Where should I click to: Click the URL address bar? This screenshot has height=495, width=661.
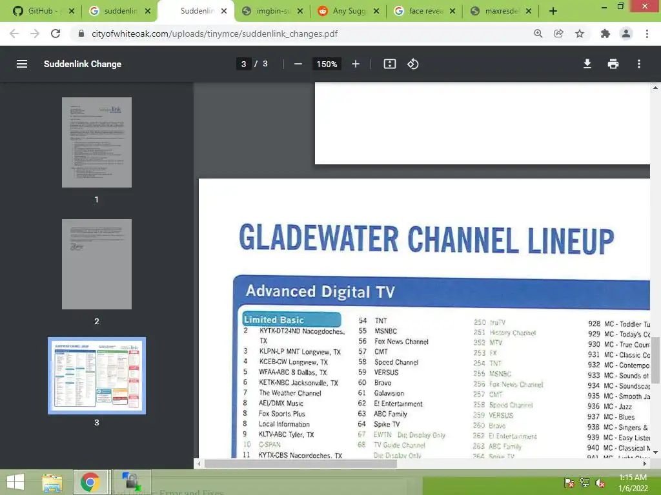tap(301, 34)
